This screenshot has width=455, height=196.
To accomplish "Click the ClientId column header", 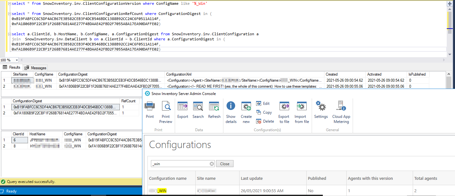I will (x=19, y=134).
